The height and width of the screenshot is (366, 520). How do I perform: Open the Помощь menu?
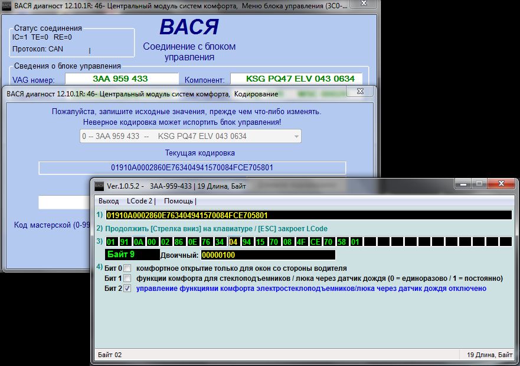click(180, 201)
